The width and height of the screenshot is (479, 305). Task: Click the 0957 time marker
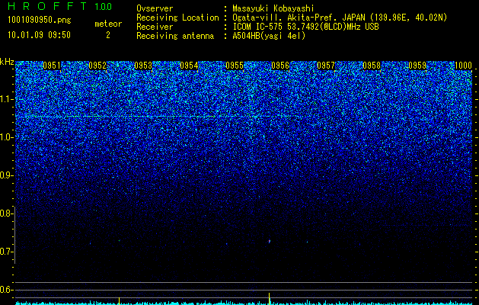[x=326, y=66]
